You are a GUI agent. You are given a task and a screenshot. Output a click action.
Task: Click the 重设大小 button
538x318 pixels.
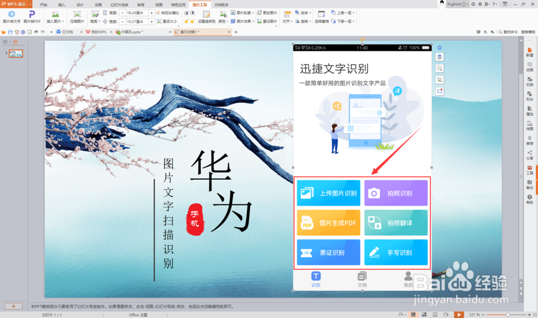(x=167, y=22)
